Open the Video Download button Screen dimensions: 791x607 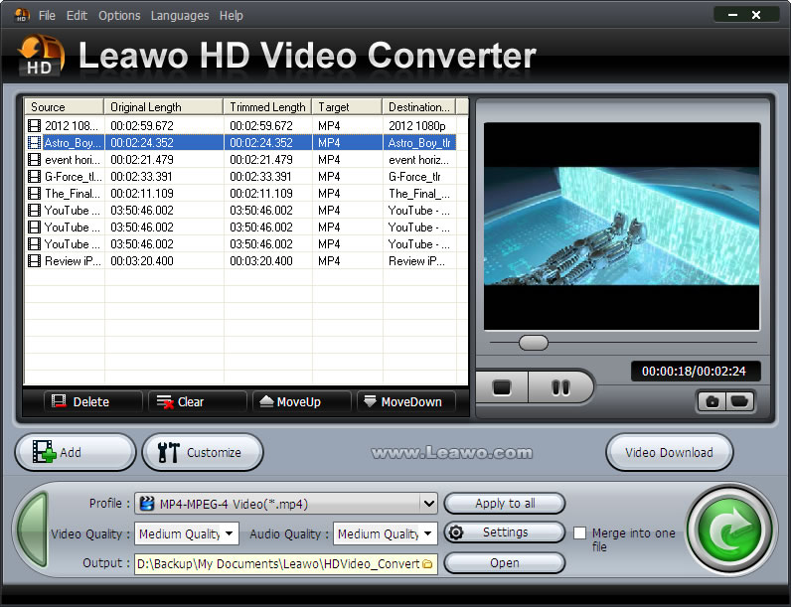(x=669, y=452)
